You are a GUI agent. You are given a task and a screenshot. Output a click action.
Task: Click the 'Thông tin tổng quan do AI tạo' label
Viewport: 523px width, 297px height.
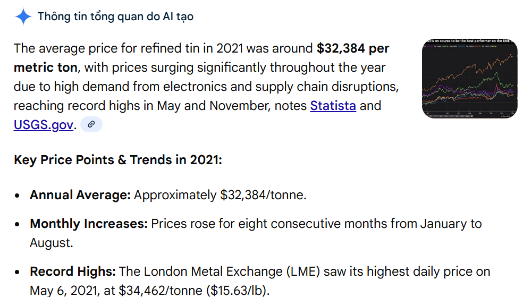[x=115, y=16]
